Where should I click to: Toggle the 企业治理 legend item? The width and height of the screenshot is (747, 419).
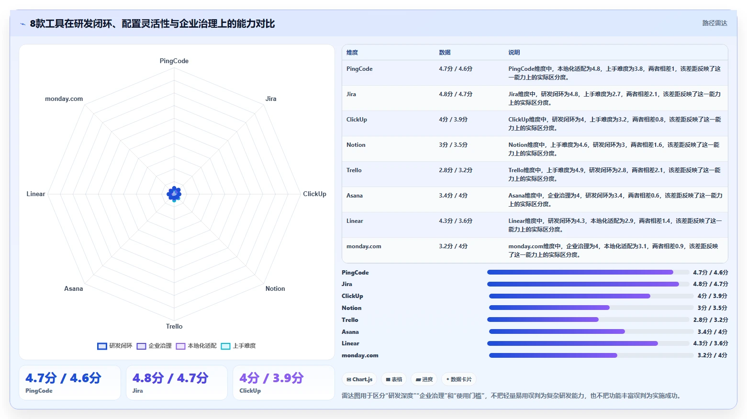pyautogui.click(x=154, y=346)
